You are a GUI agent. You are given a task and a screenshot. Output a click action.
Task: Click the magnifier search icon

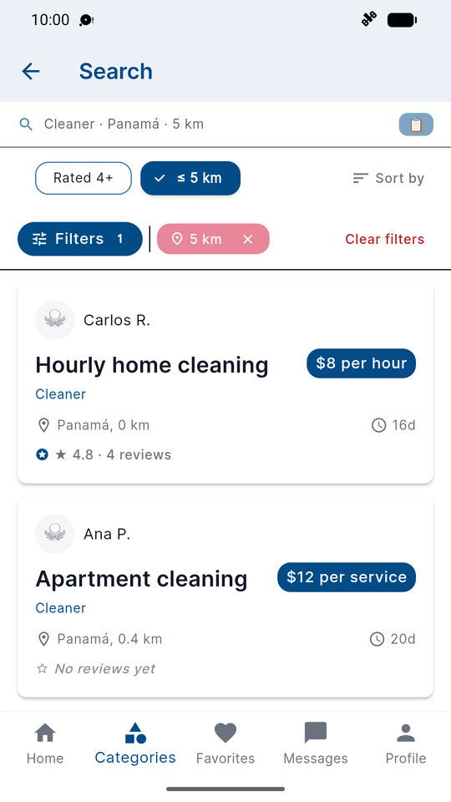tap(26, 124)
